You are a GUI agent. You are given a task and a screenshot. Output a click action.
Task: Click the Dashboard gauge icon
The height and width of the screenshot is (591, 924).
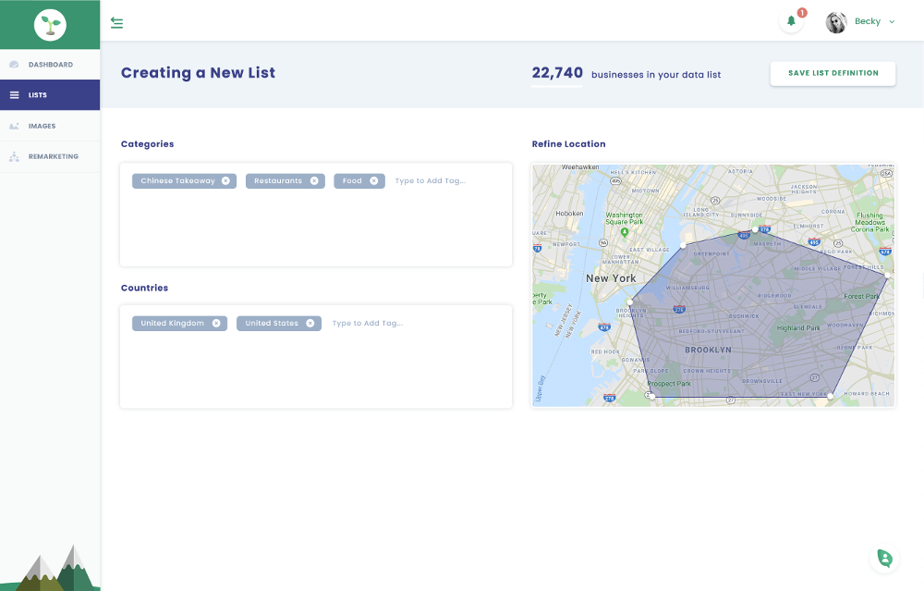pyautogui.click(x=14, y=65)
